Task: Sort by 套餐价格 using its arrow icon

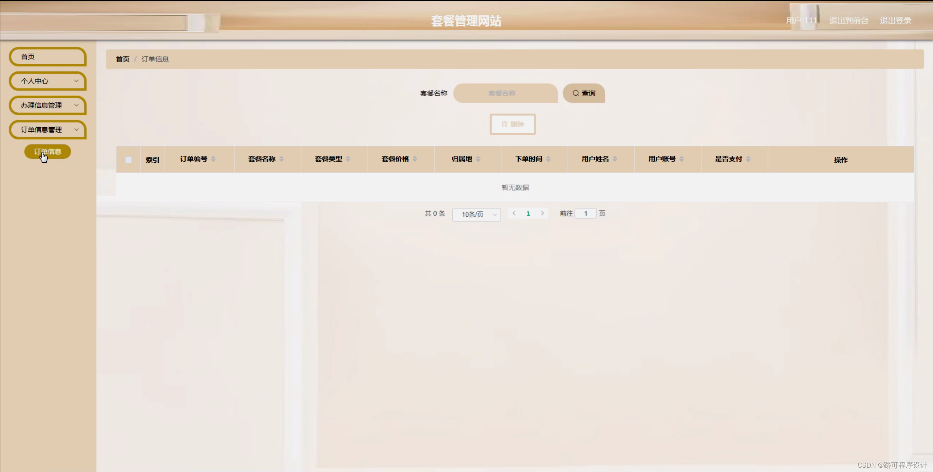Action: pos(415,159)
